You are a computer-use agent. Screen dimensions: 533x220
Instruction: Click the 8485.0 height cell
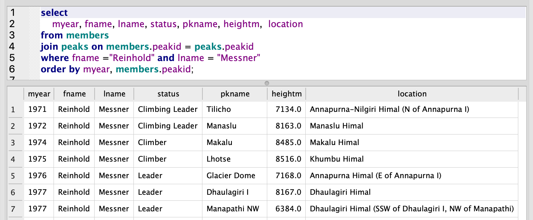[288, 143]
